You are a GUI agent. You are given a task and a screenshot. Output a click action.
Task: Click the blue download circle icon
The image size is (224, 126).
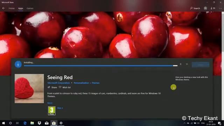[18, 64]
